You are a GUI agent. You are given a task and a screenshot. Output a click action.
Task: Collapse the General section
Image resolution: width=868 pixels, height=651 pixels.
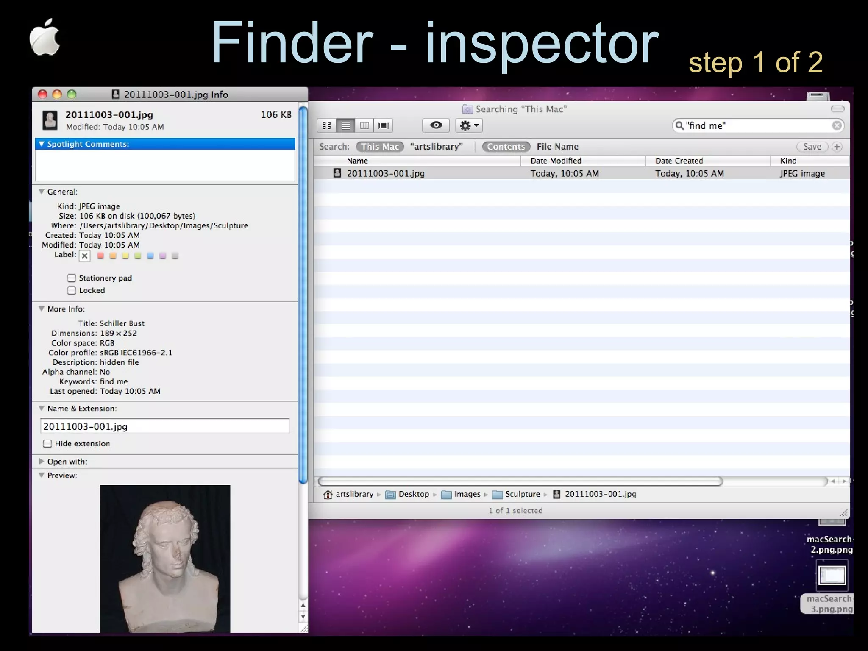coord(42,192)
